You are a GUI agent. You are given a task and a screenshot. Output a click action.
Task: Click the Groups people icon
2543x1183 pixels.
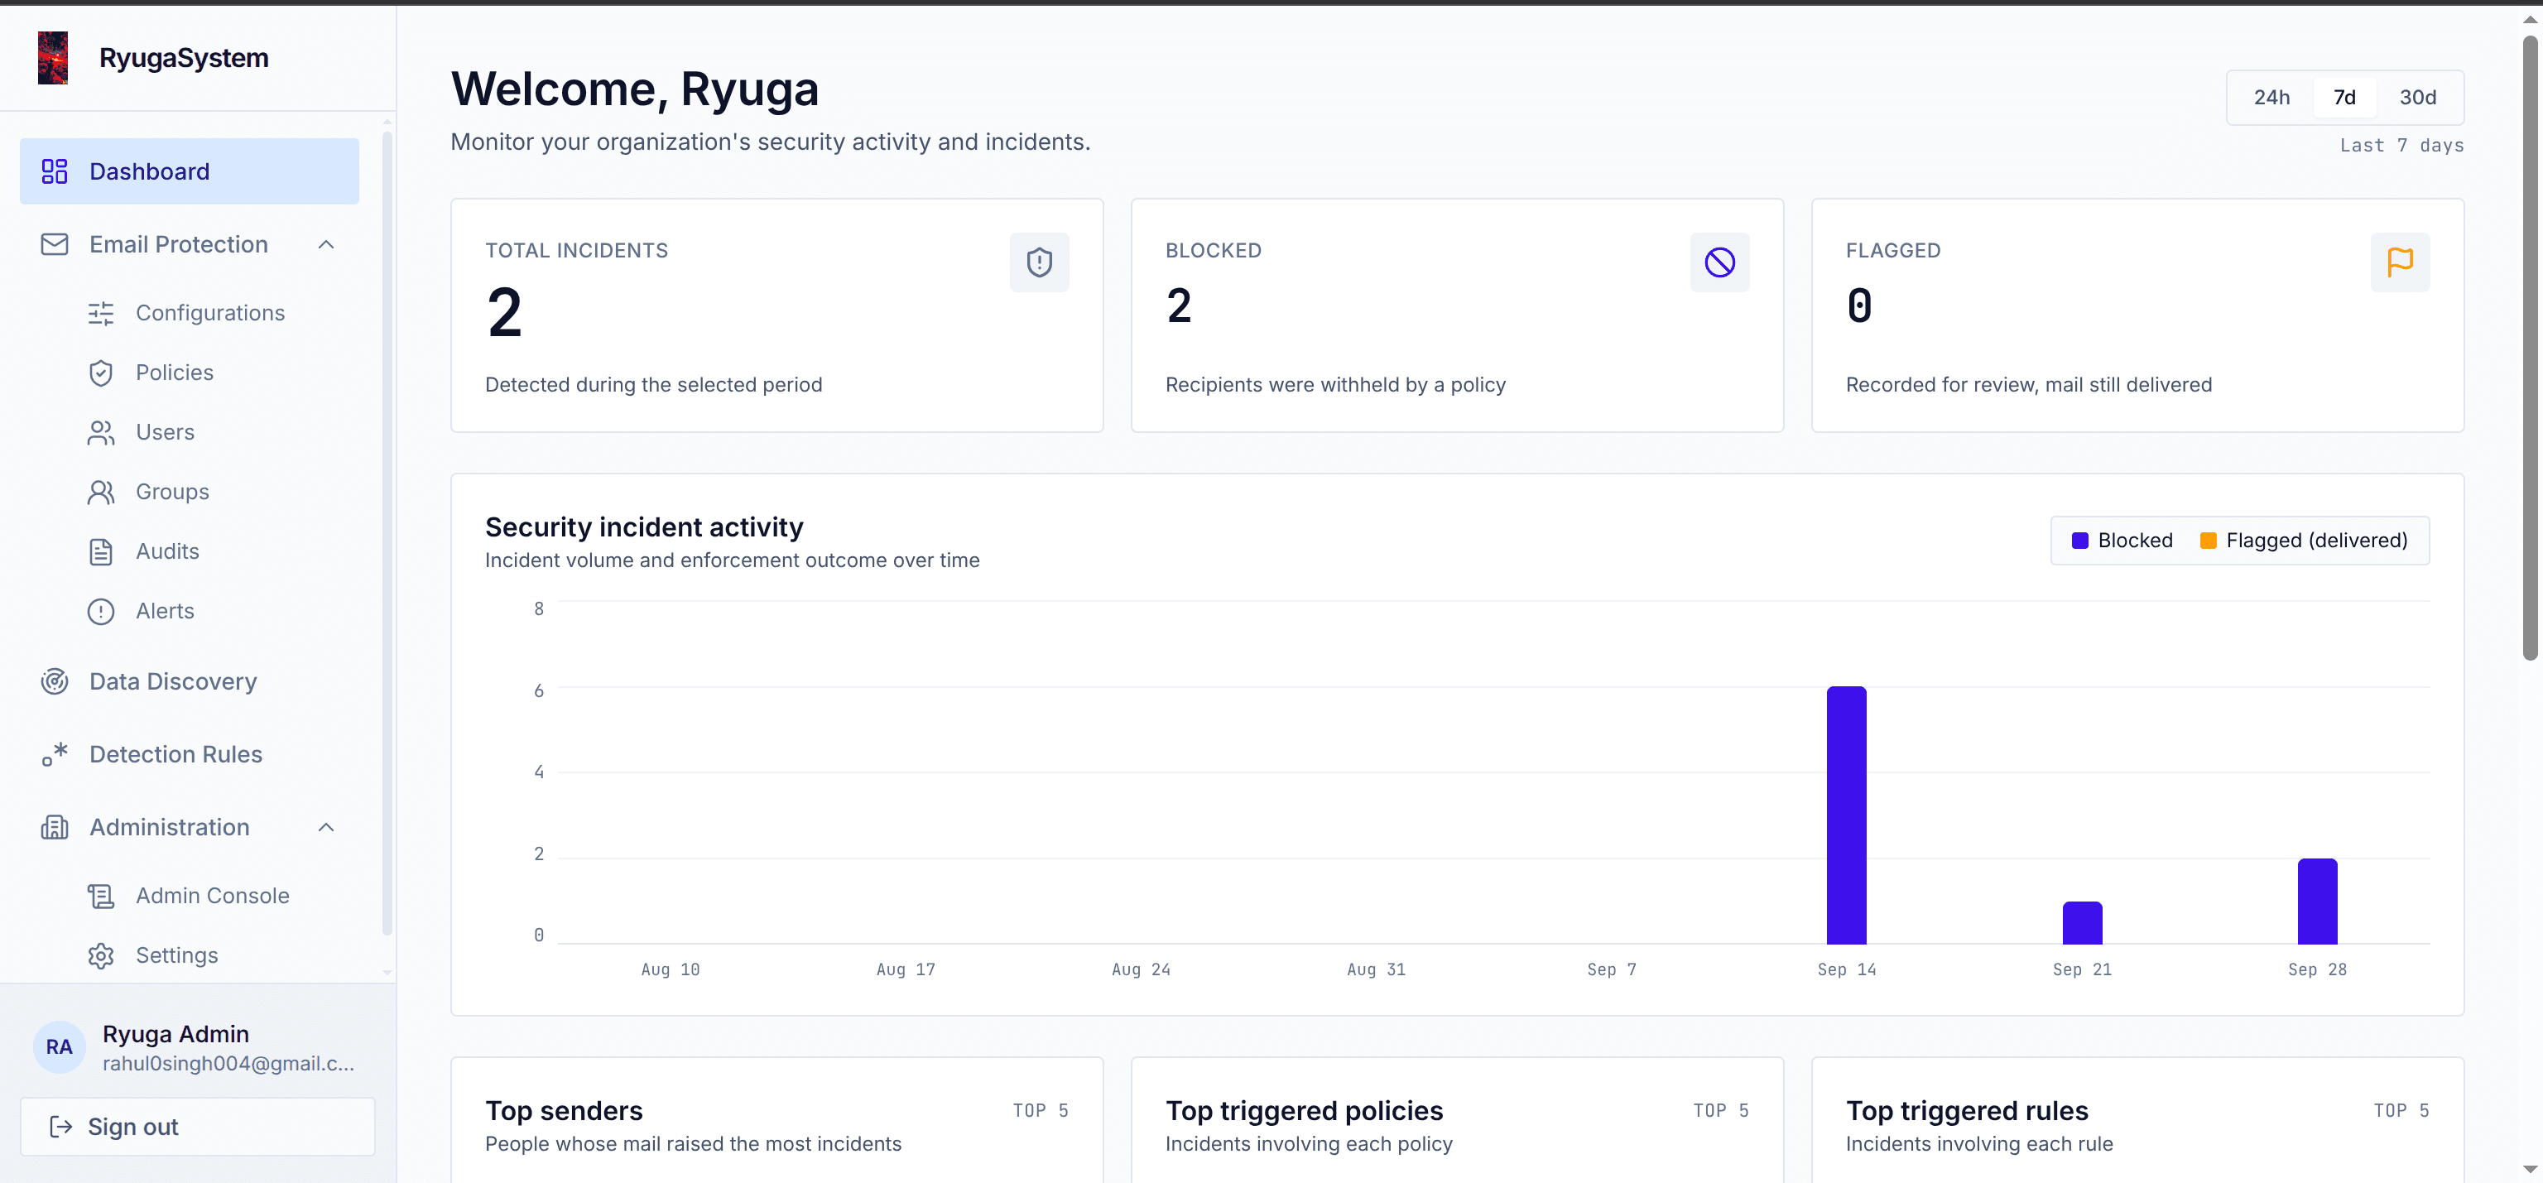coord(101,492)
